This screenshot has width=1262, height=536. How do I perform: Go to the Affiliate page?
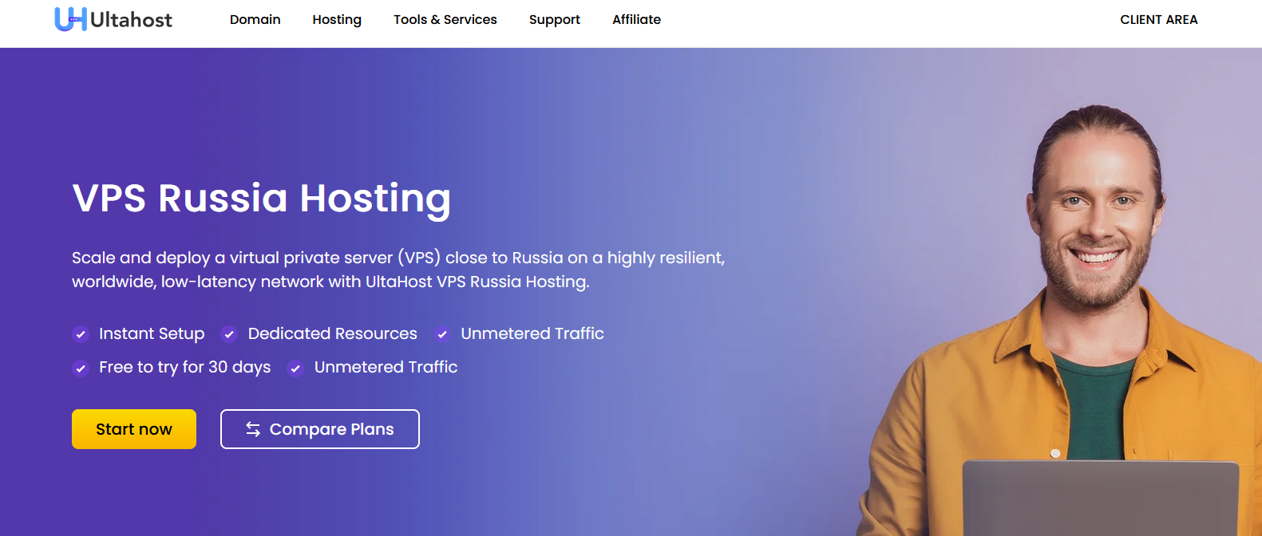click(637, 19)
